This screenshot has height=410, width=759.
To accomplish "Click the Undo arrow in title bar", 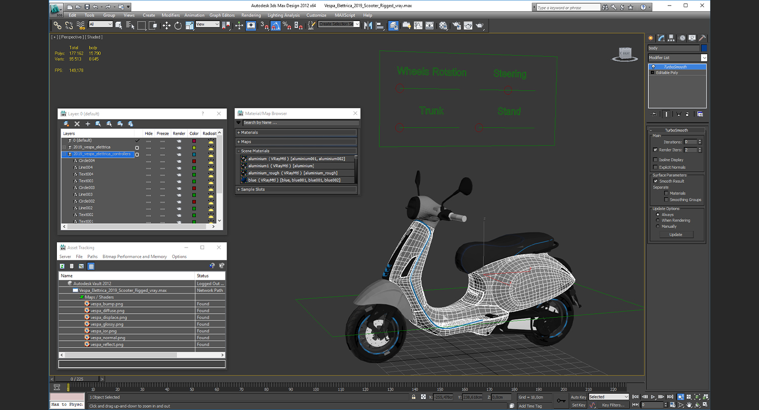I will click(96, 7).
